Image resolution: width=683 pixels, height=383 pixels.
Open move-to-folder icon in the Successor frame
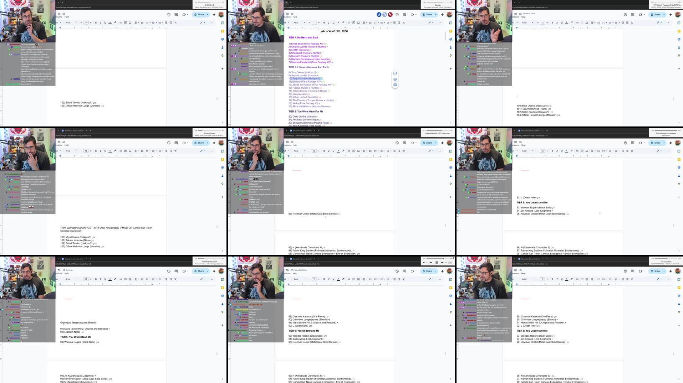point(515,270)
